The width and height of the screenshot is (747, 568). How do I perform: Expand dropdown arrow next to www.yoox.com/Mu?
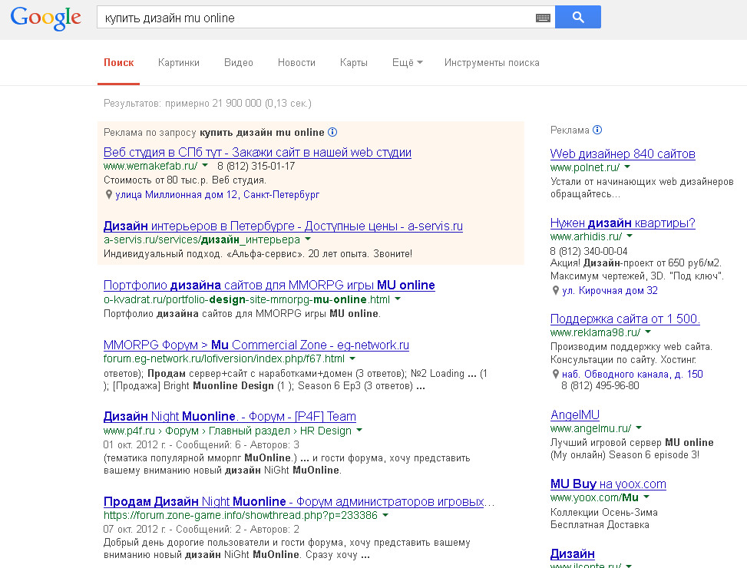tap(646, 497)
